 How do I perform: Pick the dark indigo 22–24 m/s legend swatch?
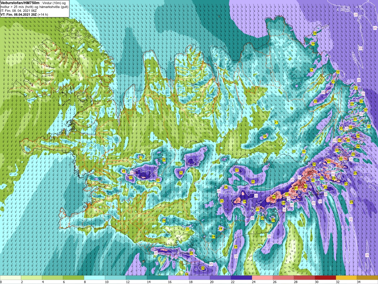[241, 278]
